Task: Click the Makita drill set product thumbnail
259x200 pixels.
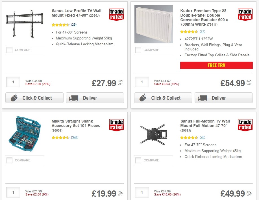Action: [x=25, y=134]
